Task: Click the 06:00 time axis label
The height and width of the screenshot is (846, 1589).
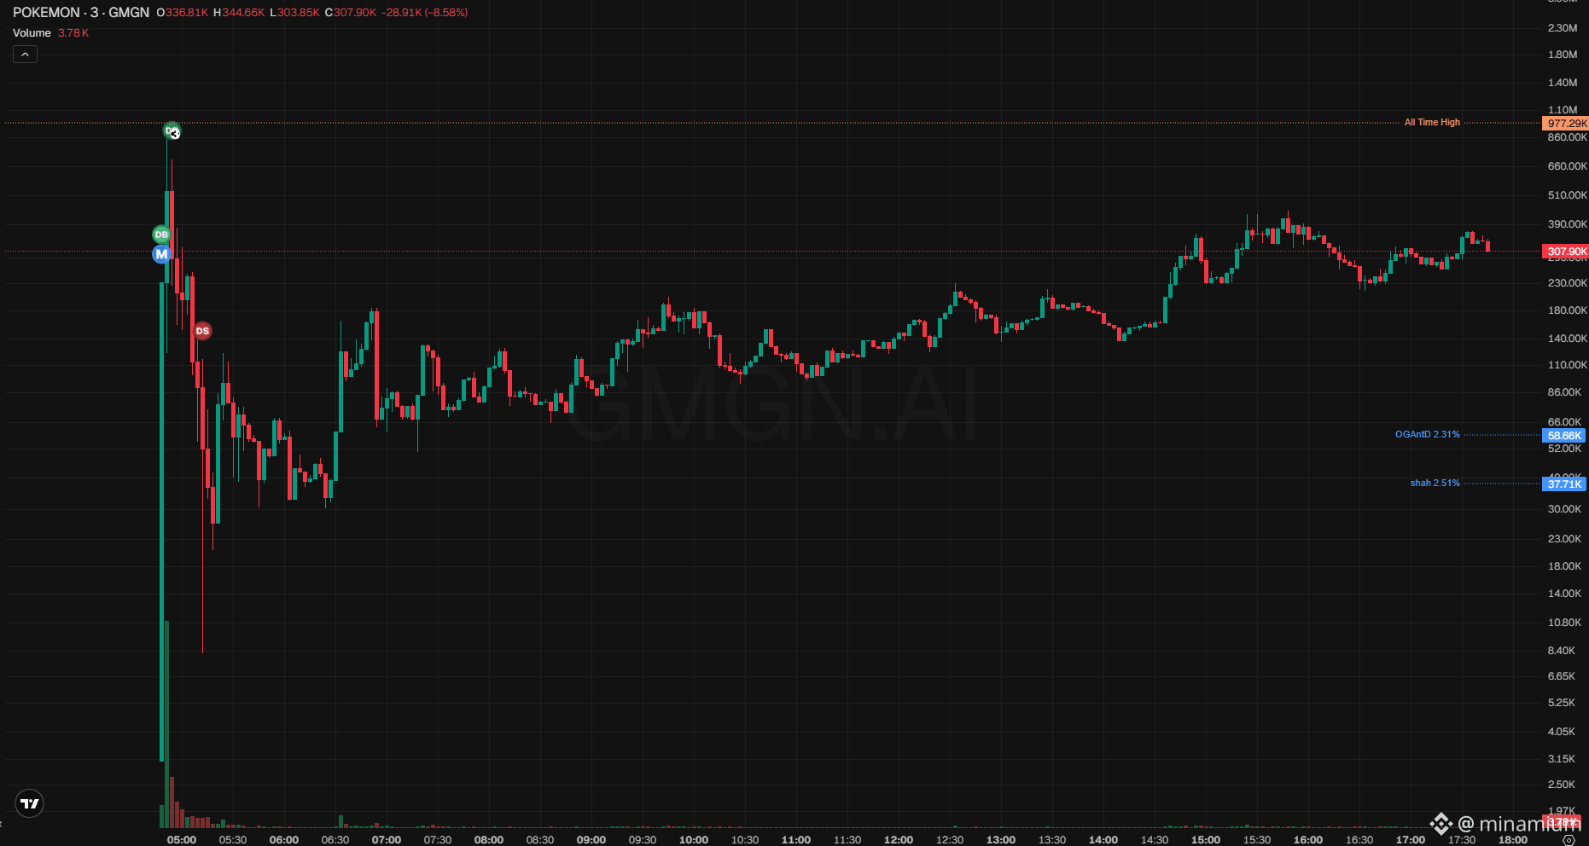Action: pos(284,840)
